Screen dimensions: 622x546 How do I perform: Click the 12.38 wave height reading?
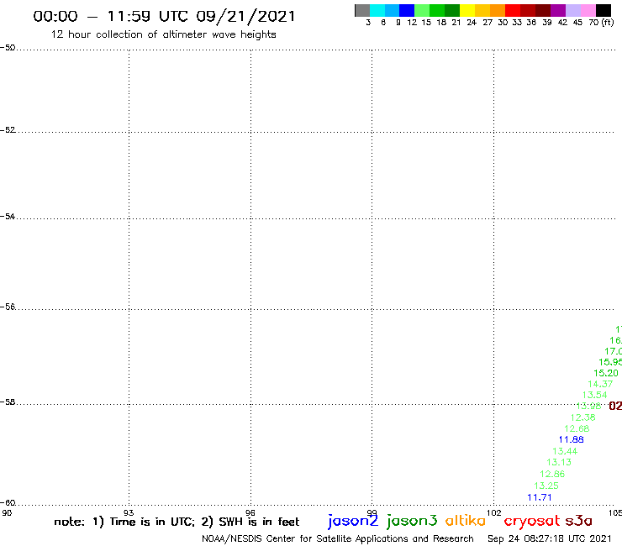pos(582,417)
